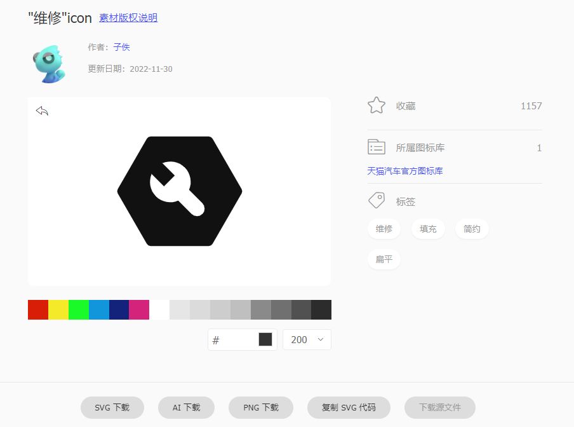
Task: Click the wrench hexagon icon preview
Action: click(179, 191)
